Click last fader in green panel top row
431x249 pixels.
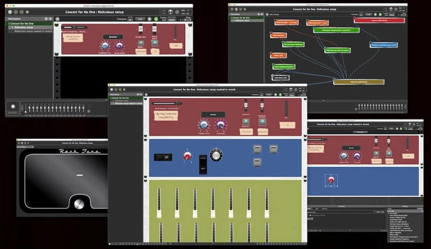(x=267, y=203)
